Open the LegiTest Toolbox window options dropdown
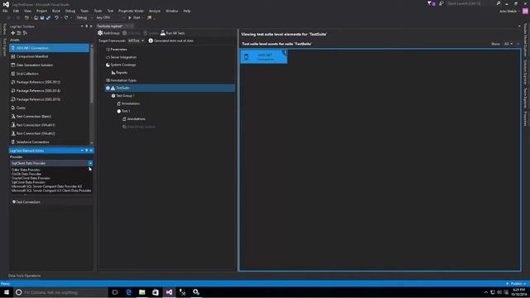 [x=82, y=26]
